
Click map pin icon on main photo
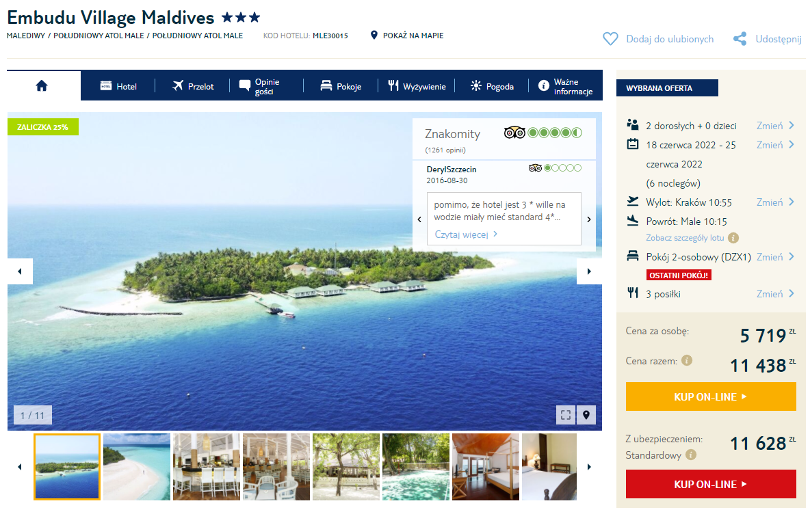586,415
